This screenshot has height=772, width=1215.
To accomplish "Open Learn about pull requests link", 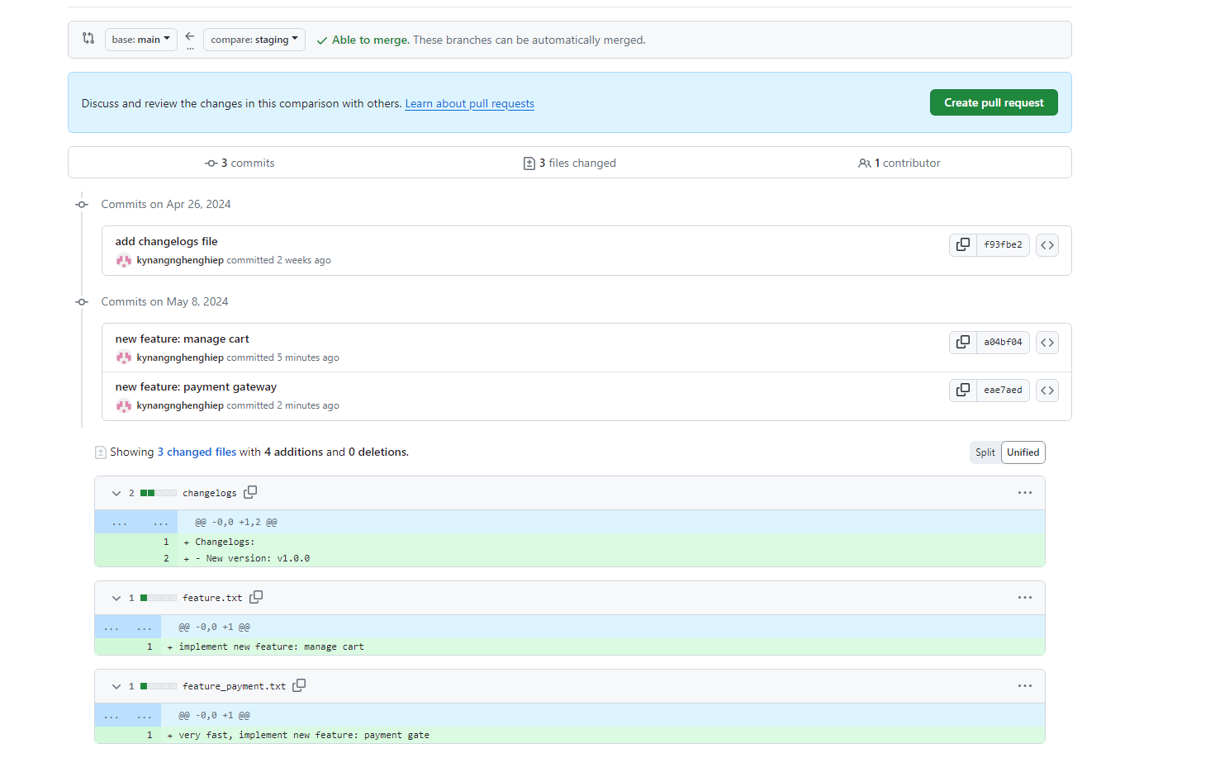I will click(x=469, y=104).
